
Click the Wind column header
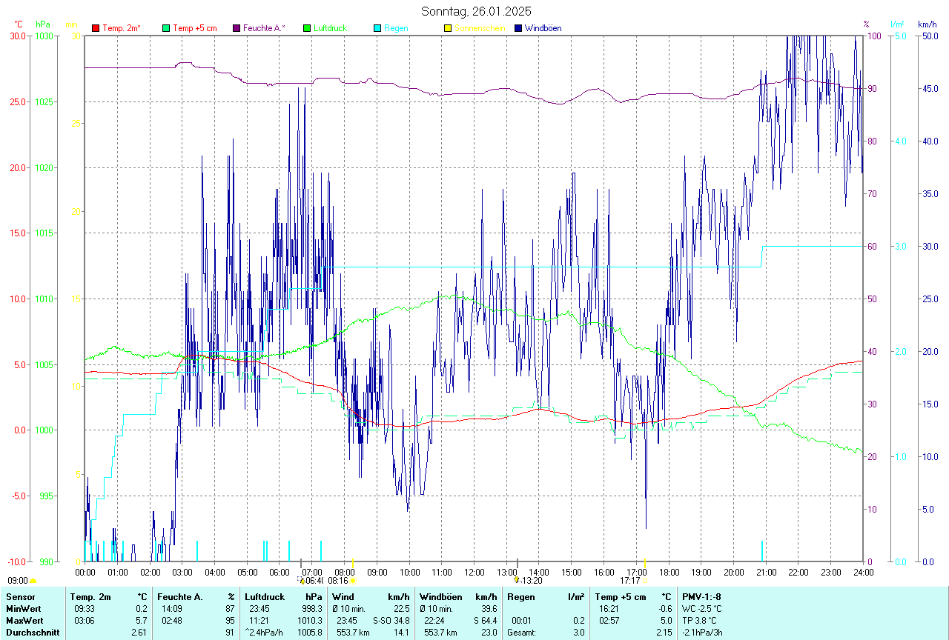point(343,596)
